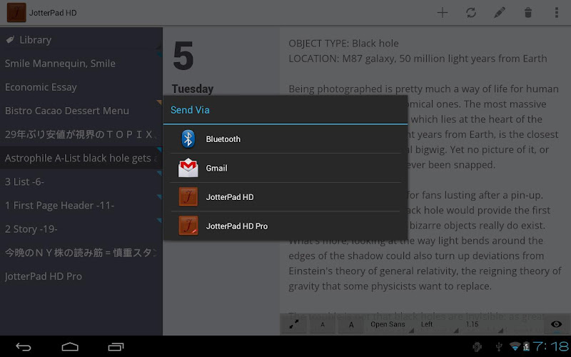
Task: Toggle the eye preview mode button
Action: (x=557, y=324)
